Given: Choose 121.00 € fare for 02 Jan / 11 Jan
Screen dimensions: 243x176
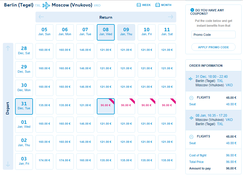Looking at the screenshot, I should (167, 143).
